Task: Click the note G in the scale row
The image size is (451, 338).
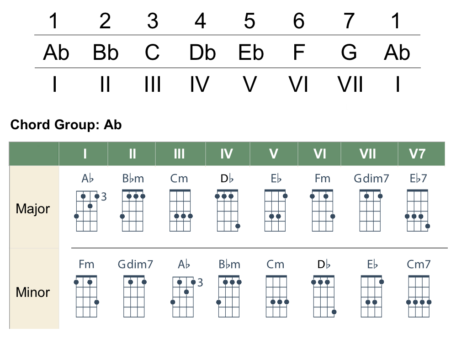Action: coord(349,53)
